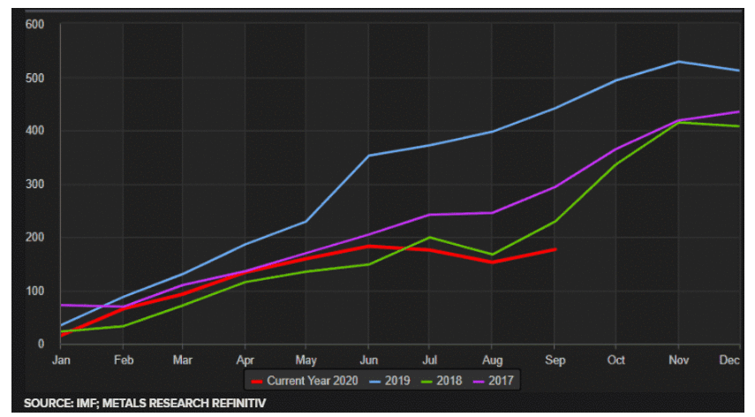Select the blue line's June data point
This screenshot has width=755, height=417.
pos(367,155)
